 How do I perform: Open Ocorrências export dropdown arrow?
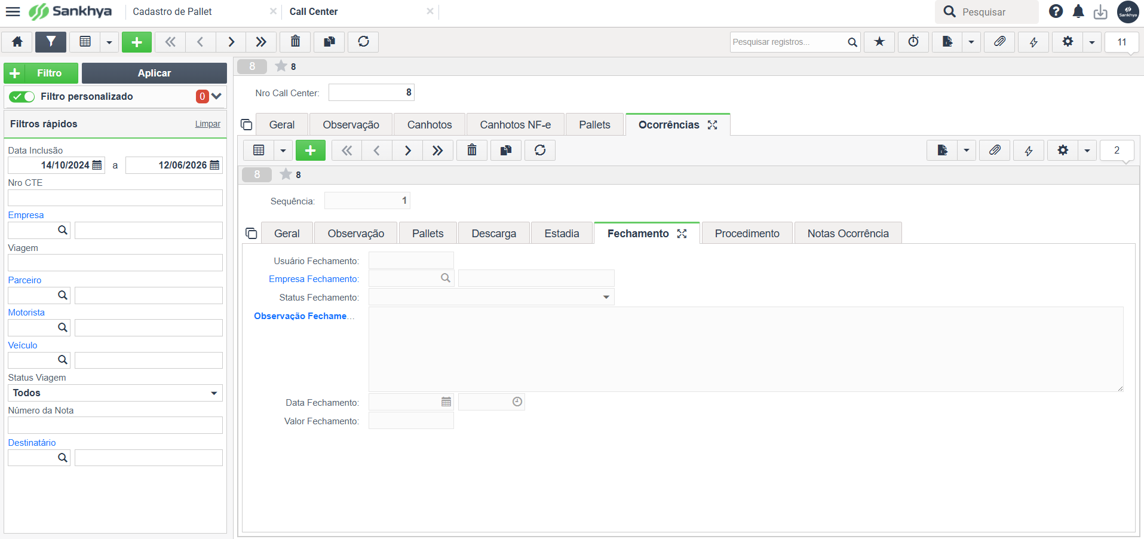pos(967,151)
